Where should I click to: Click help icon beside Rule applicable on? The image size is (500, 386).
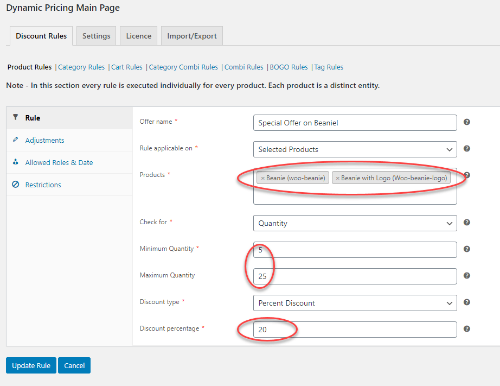(x=466, y=148)
